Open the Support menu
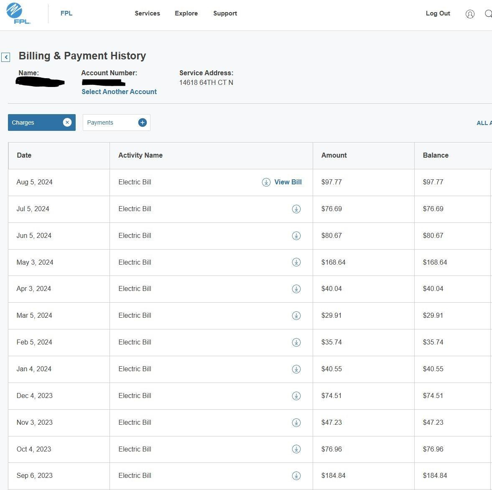Viewport: 492px width, 490px height. pos(225,13)
